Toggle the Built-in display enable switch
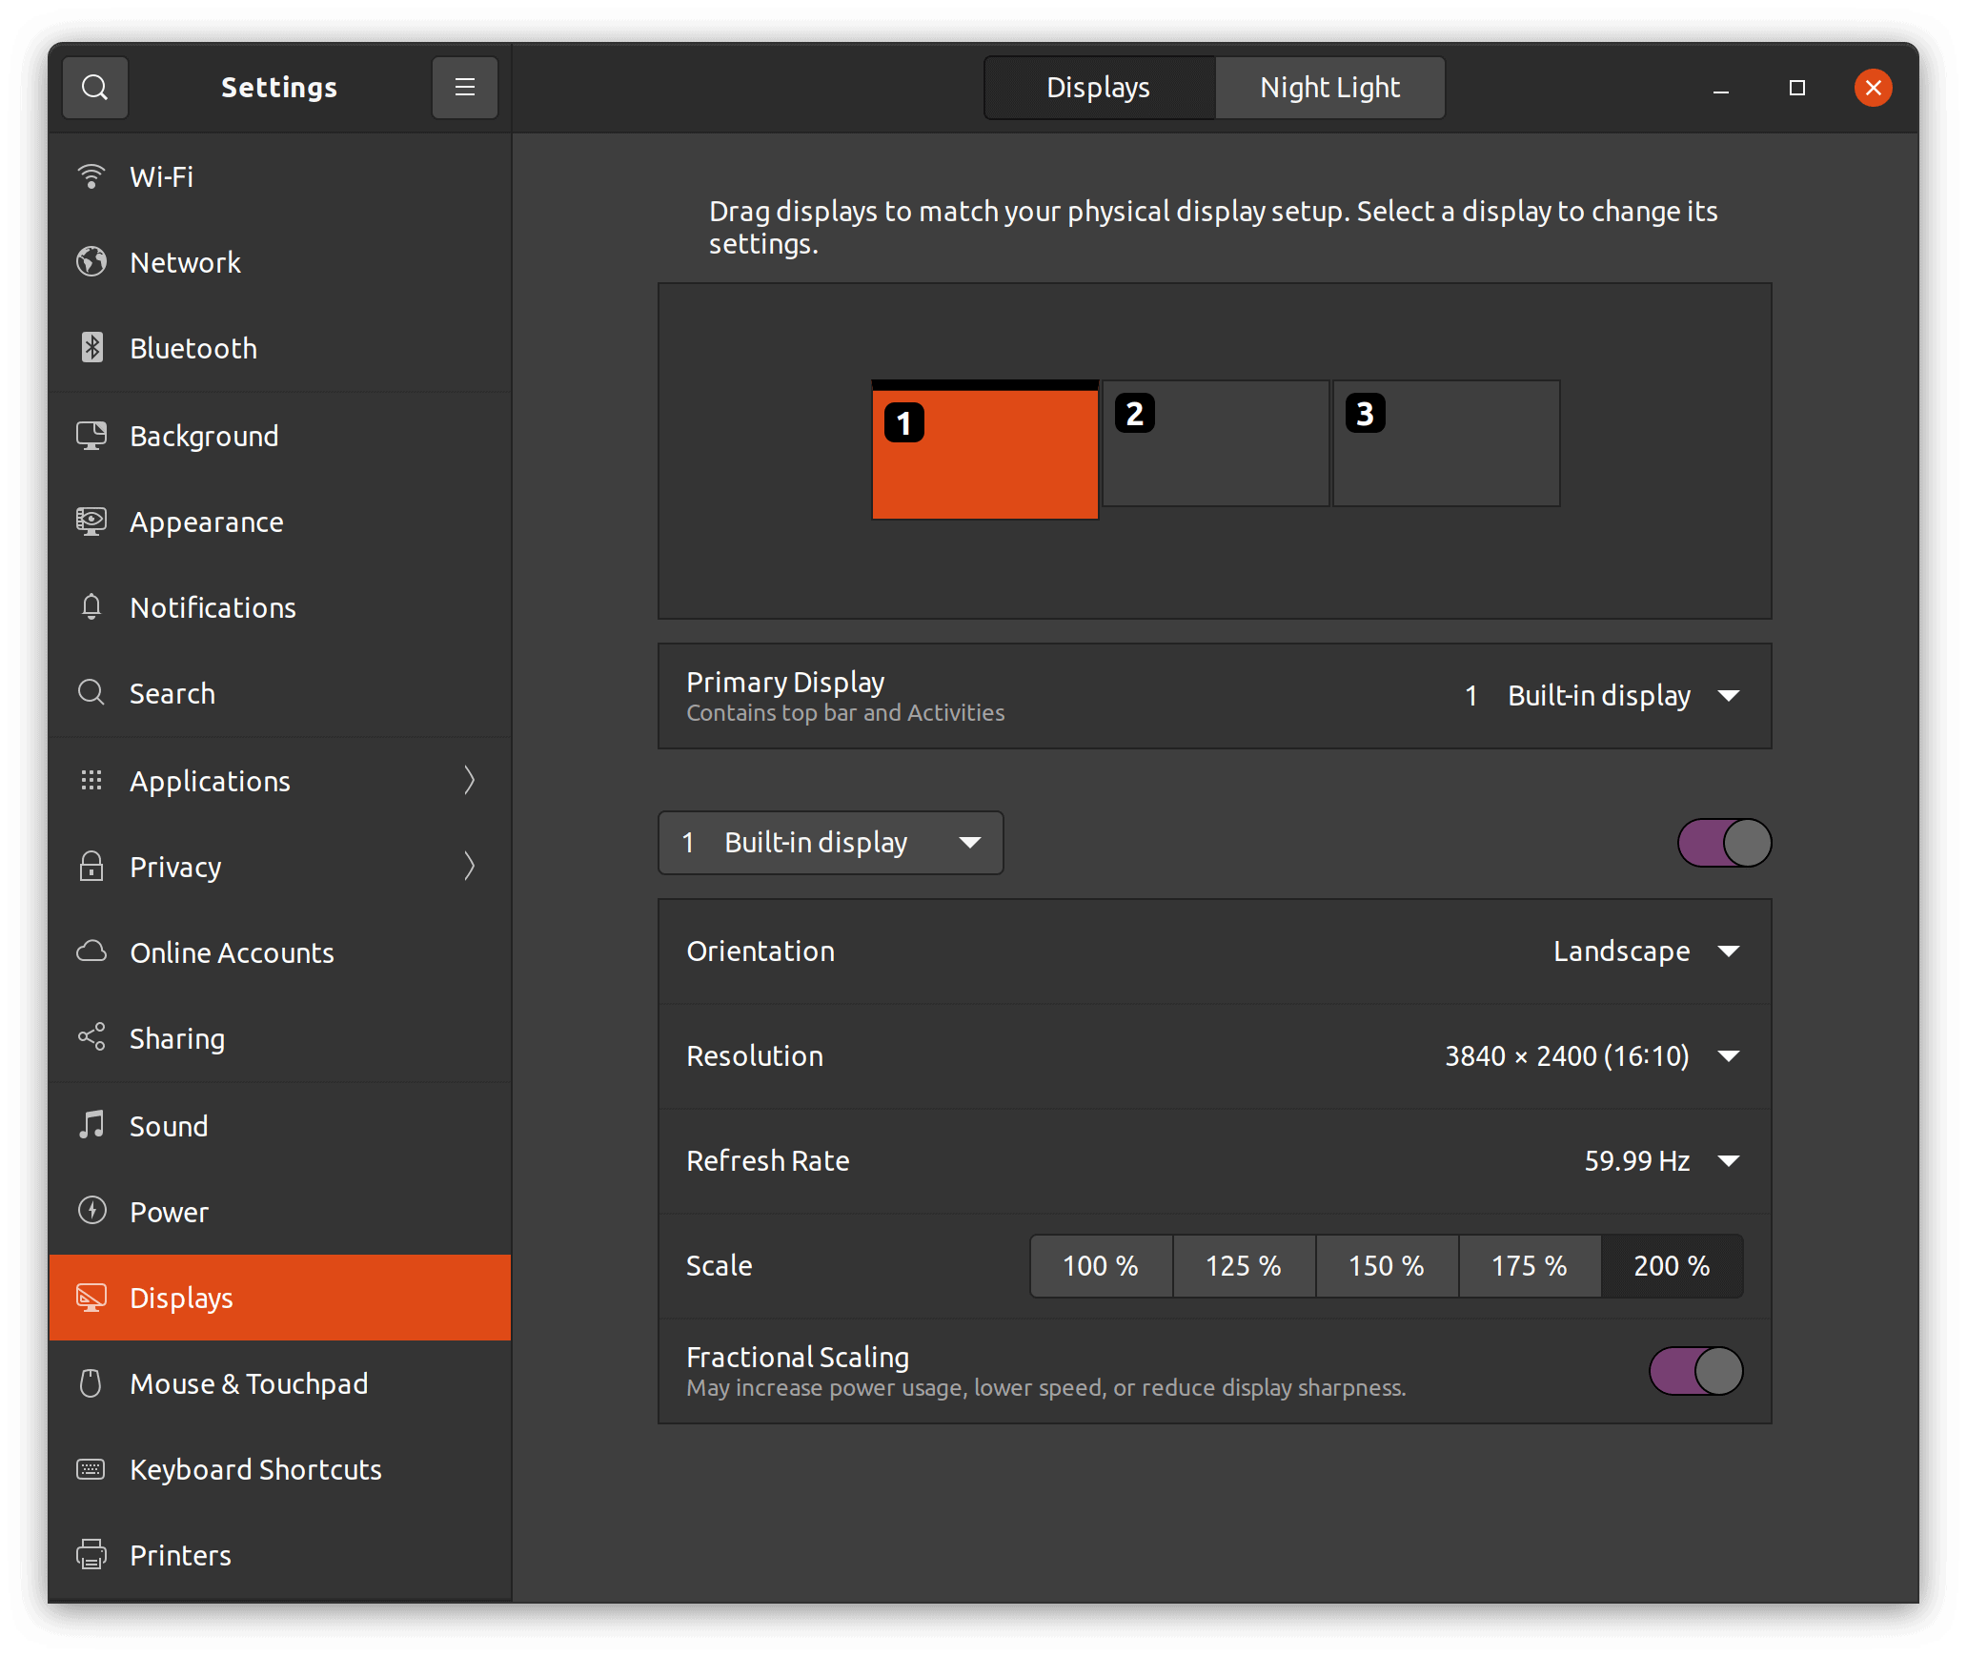 (x=1724, y=843)
